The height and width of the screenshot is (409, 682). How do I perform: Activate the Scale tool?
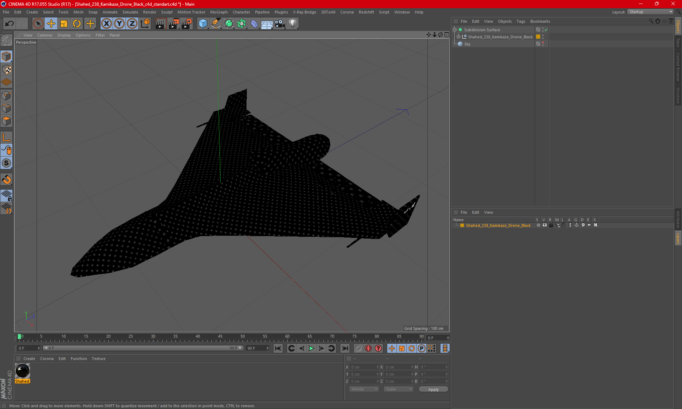point(64,24)
